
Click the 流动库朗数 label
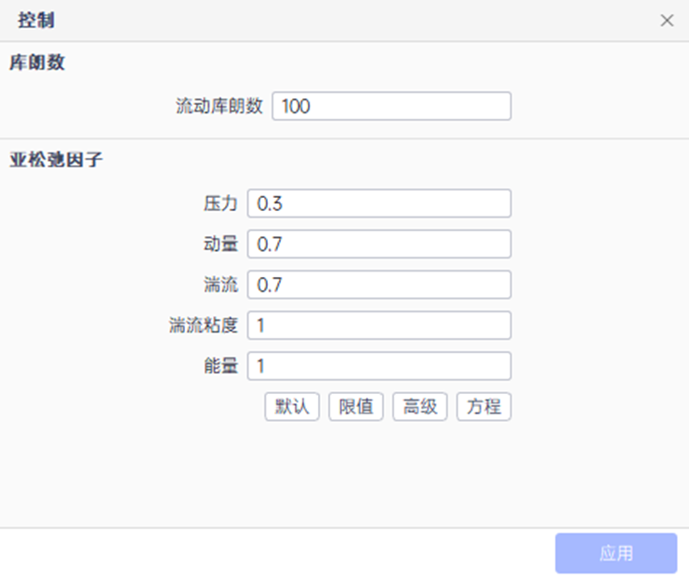(x=219, y=106)
